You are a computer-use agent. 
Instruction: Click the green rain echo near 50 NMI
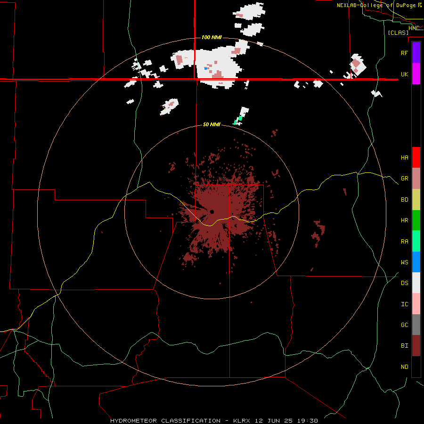click(x=240, y=118)
